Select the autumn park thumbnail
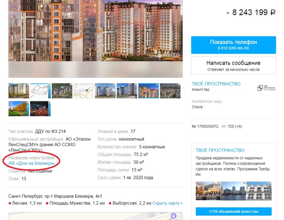 [19, 108]
